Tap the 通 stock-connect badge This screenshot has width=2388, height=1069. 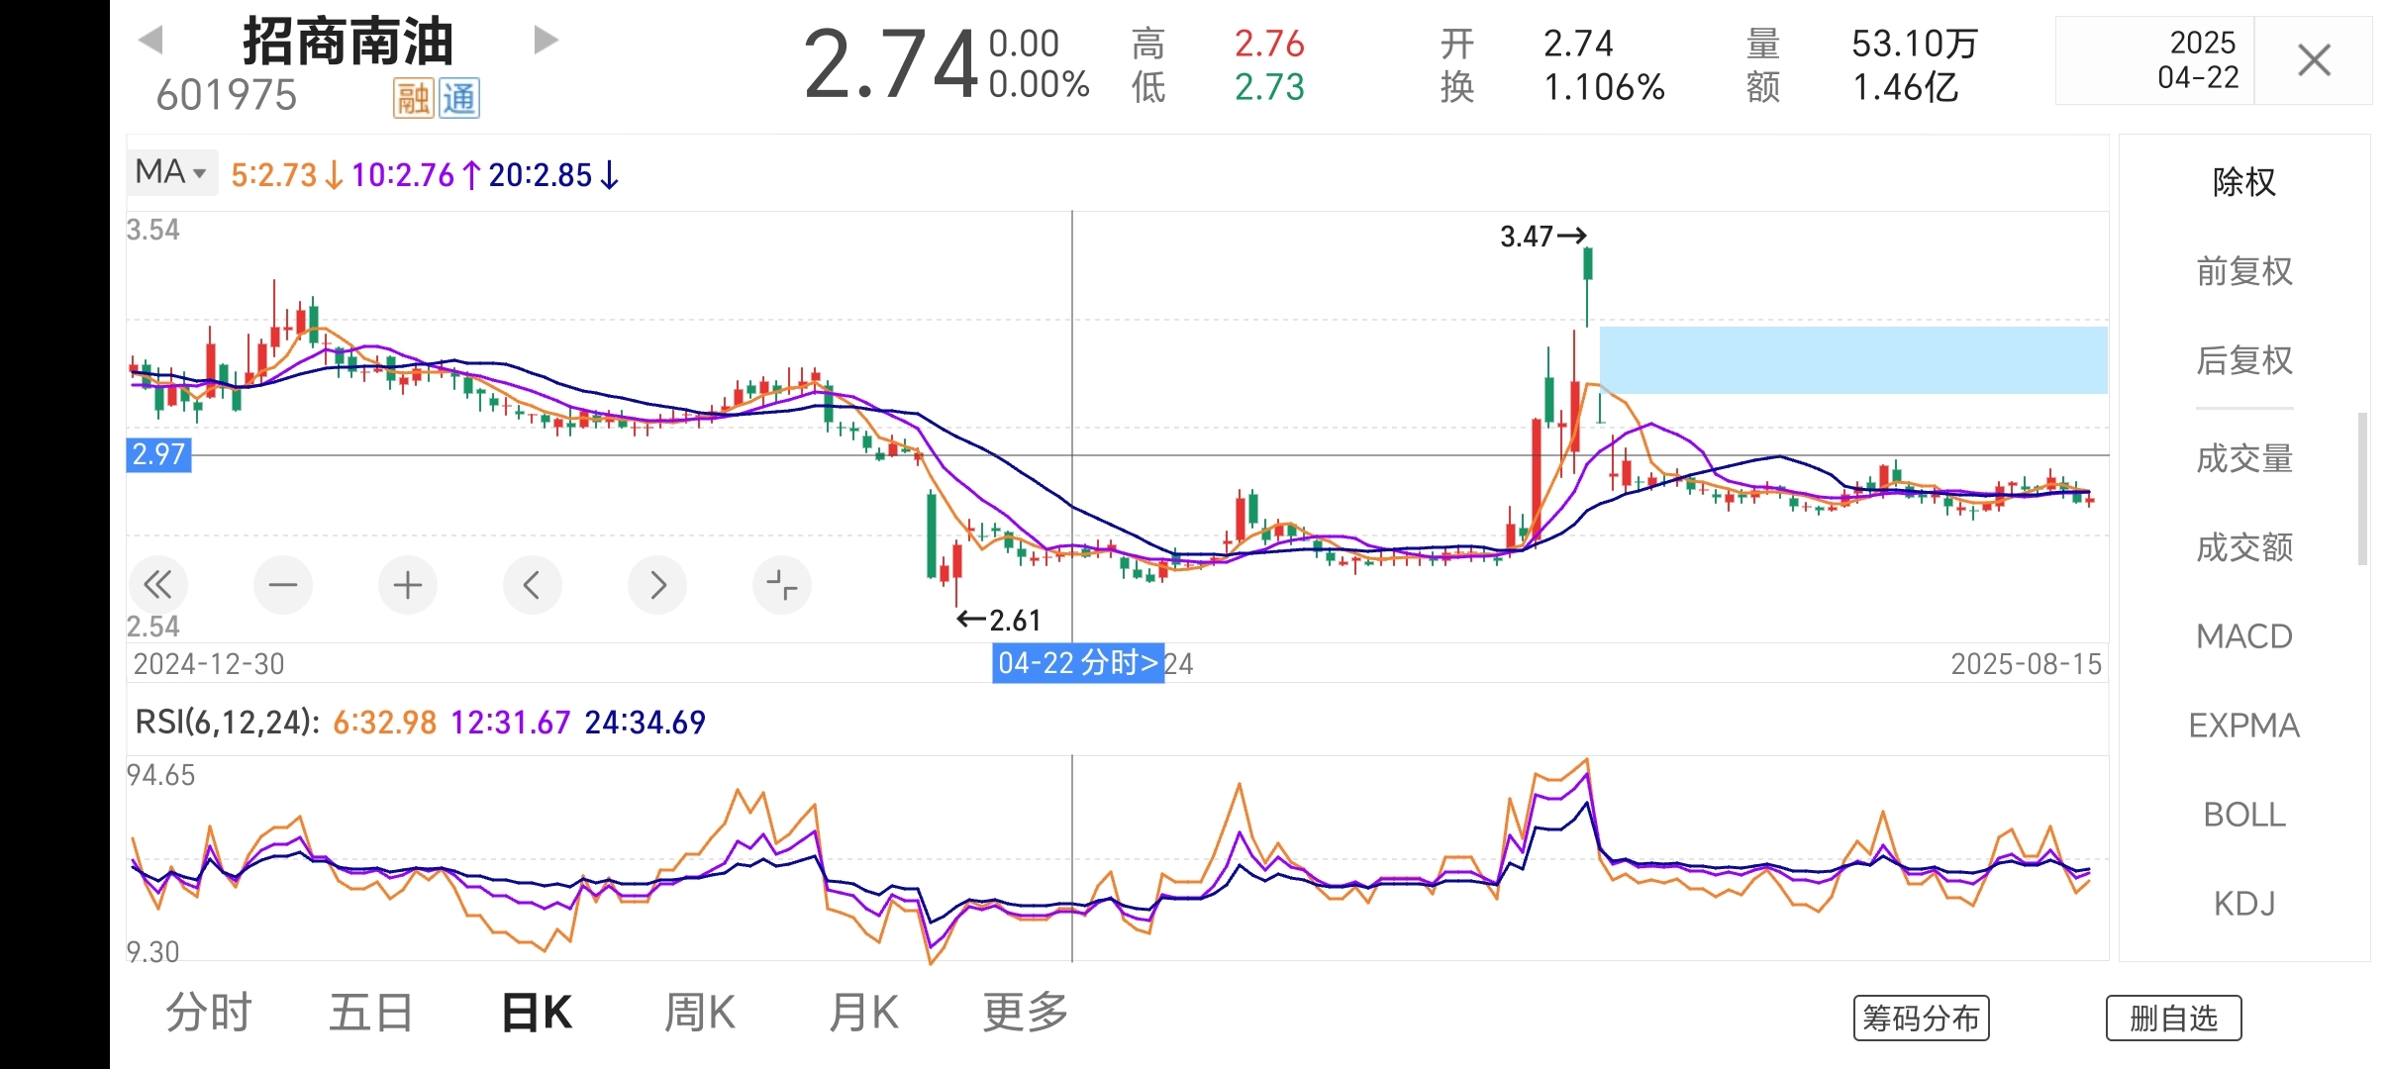(x=458, y=98)
